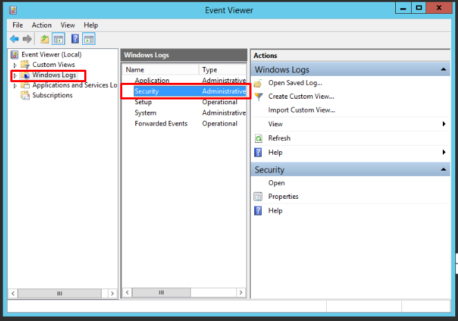Screen dimensions: 458x321
Task: Click Administrative type for System row
Action: point(224,113)
